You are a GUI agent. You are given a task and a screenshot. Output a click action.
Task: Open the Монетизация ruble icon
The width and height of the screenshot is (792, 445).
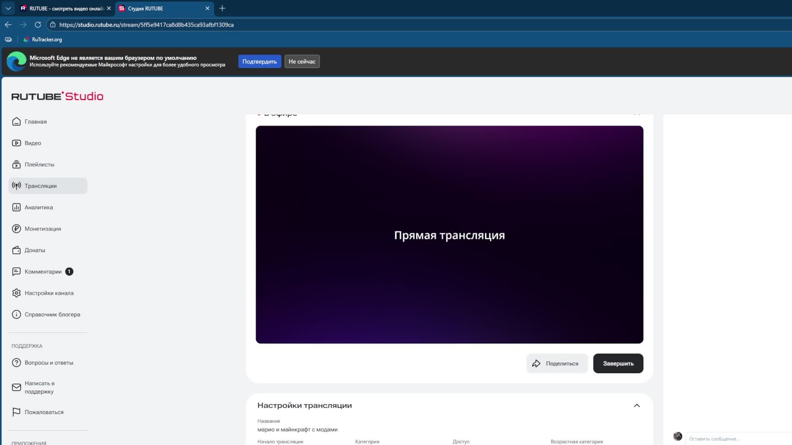[16, 229]
